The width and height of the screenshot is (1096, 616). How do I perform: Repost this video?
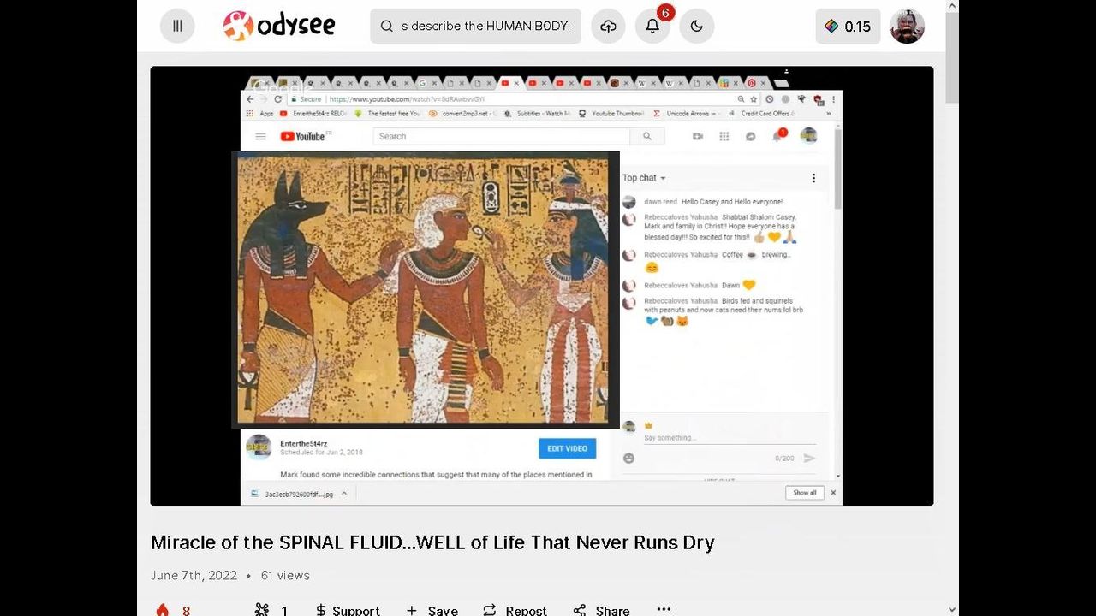pyautogui.click(x=515, y=609)
